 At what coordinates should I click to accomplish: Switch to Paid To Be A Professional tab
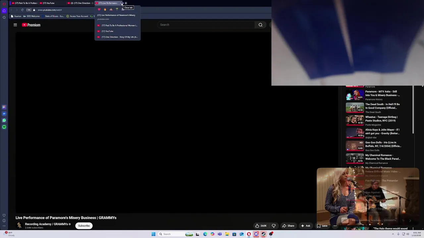tap(24, 3)
